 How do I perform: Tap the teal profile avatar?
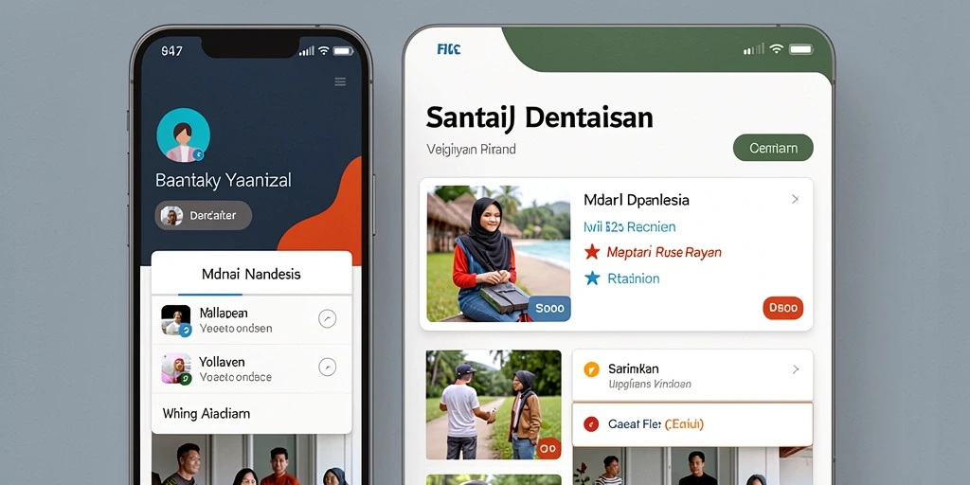(x=183, y=135)
